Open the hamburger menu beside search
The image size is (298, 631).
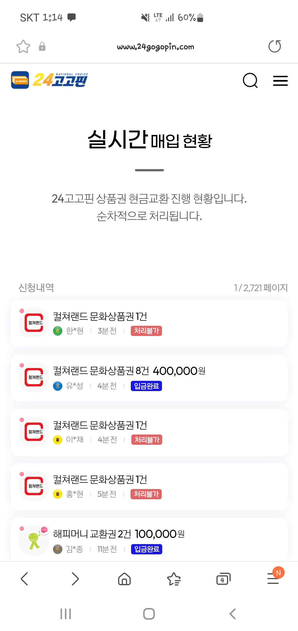[x=280, y=81]
